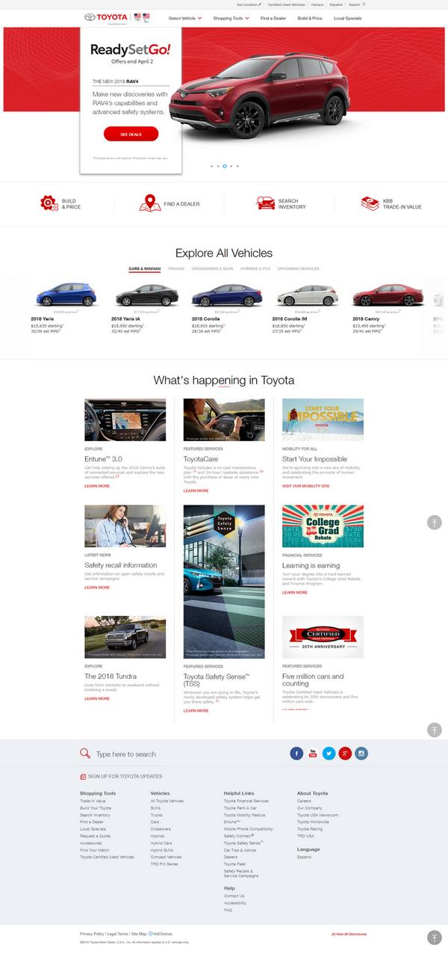This screenshot has height=957, width=448.
Task: Click the Set Location pencil icon
Action: [x=260, y=4]
